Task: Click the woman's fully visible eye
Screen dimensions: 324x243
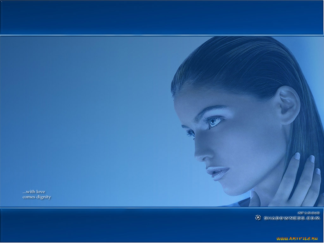Action: tap(215, 121)
